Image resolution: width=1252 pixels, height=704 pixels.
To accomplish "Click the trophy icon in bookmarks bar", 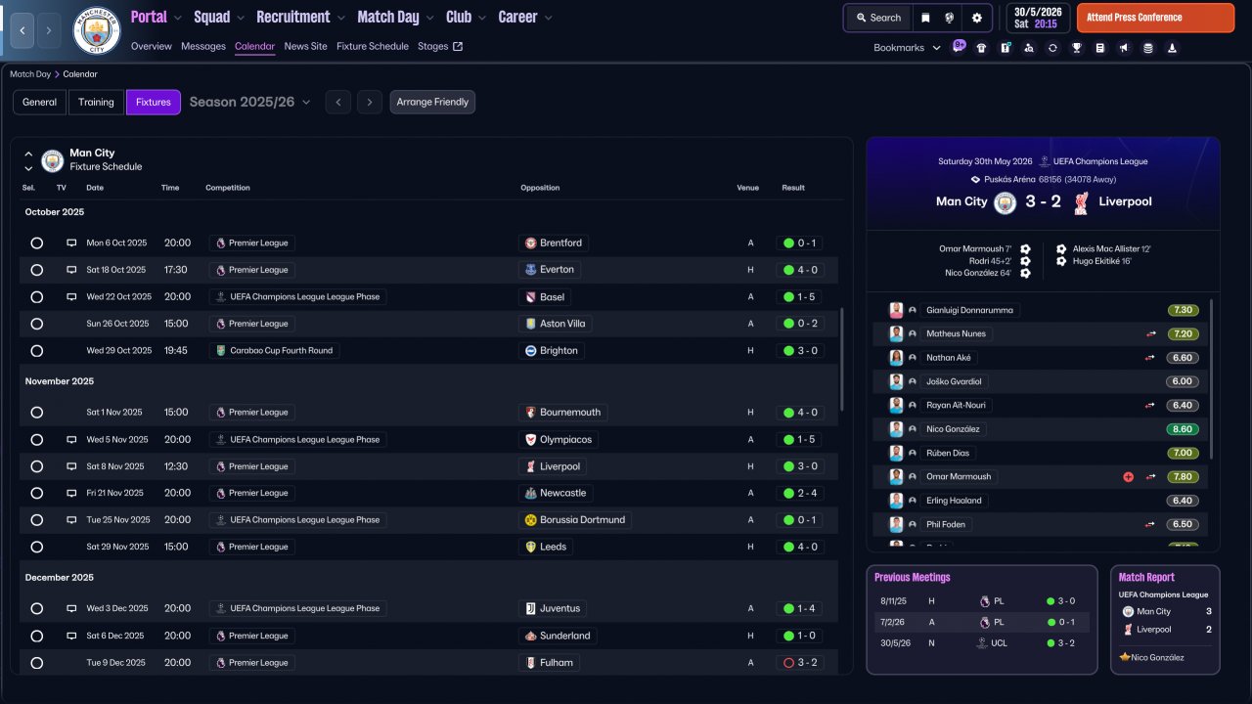I will click(1077, 48).
